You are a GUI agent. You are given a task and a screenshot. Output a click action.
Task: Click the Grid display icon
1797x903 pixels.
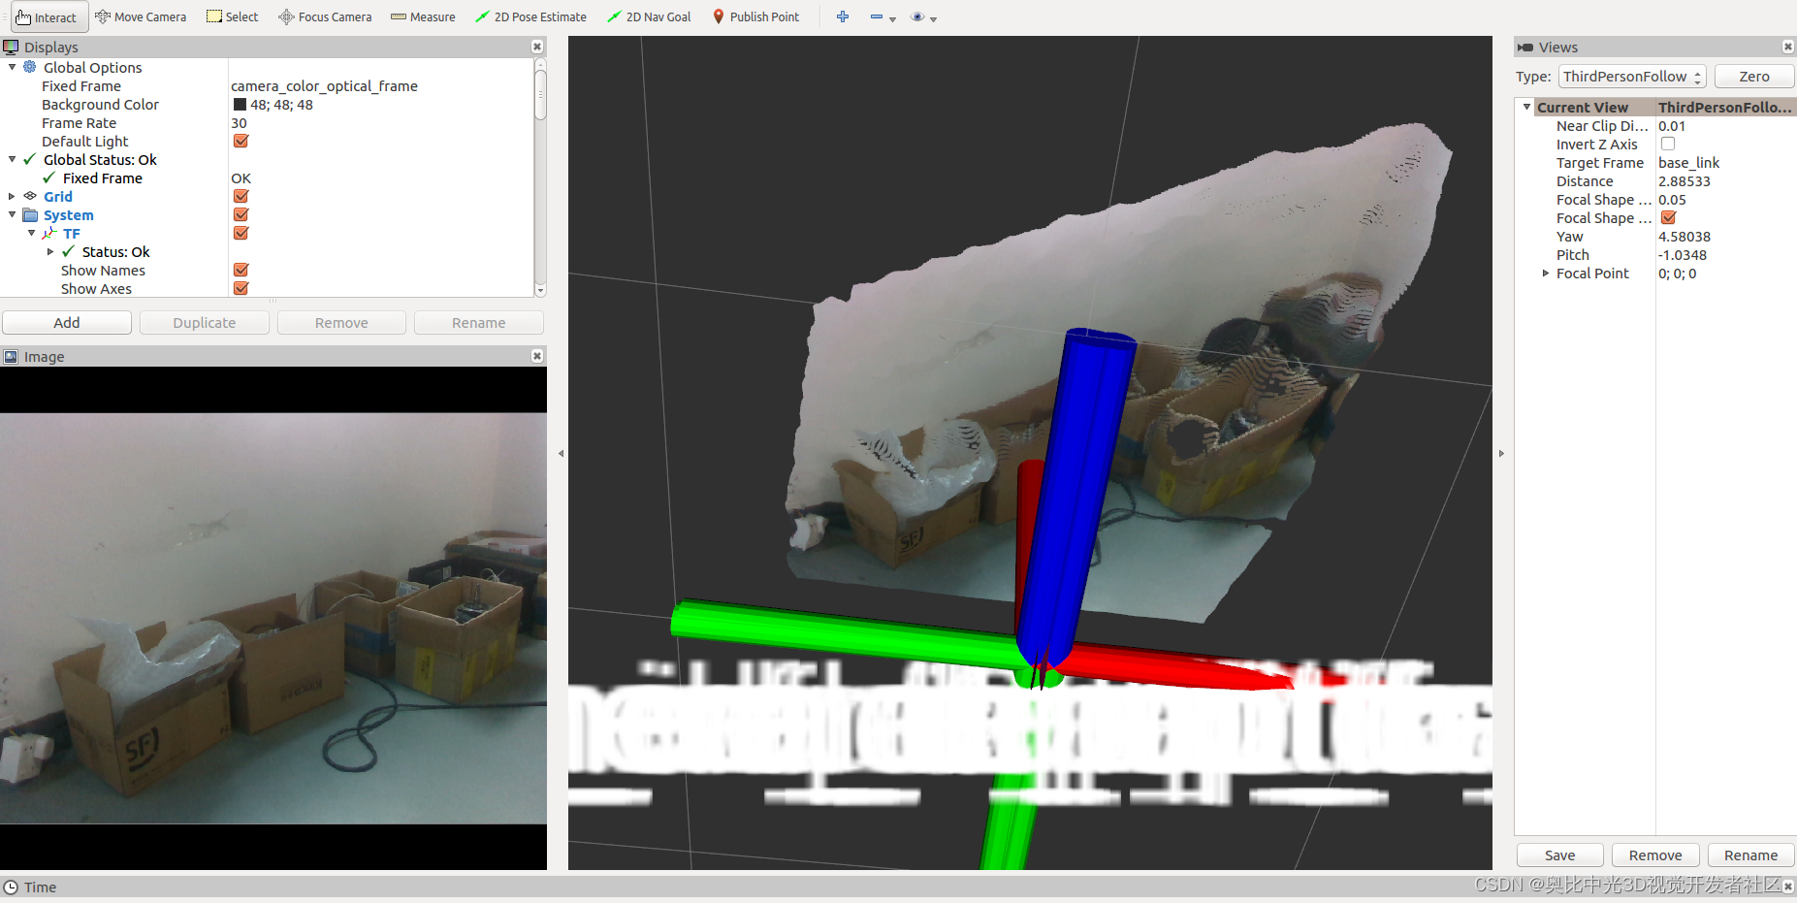30,196
